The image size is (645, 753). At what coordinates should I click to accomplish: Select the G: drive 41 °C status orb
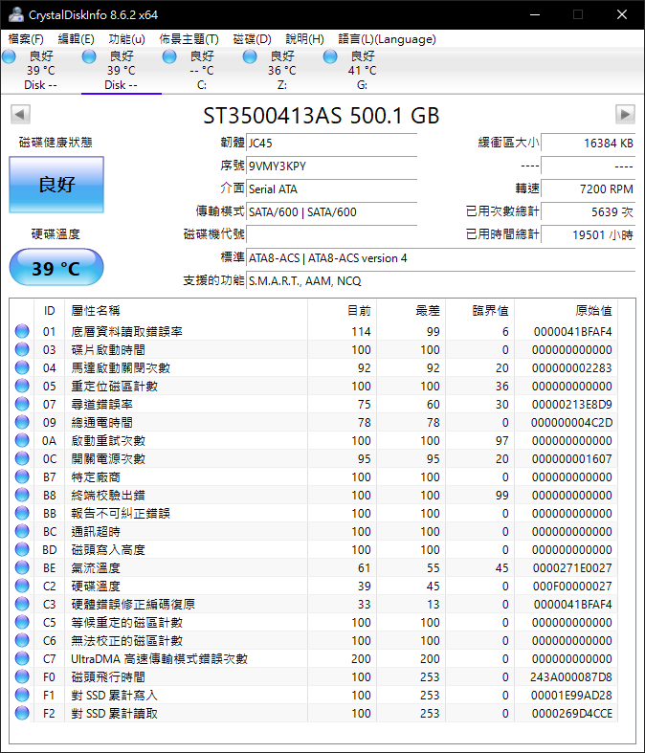330,56
